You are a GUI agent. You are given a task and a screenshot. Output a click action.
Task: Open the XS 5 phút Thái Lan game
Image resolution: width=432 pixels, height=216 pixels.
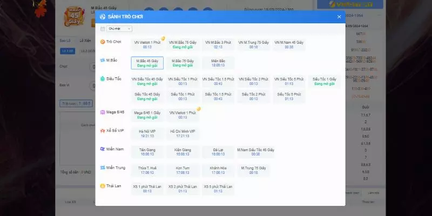218,188
